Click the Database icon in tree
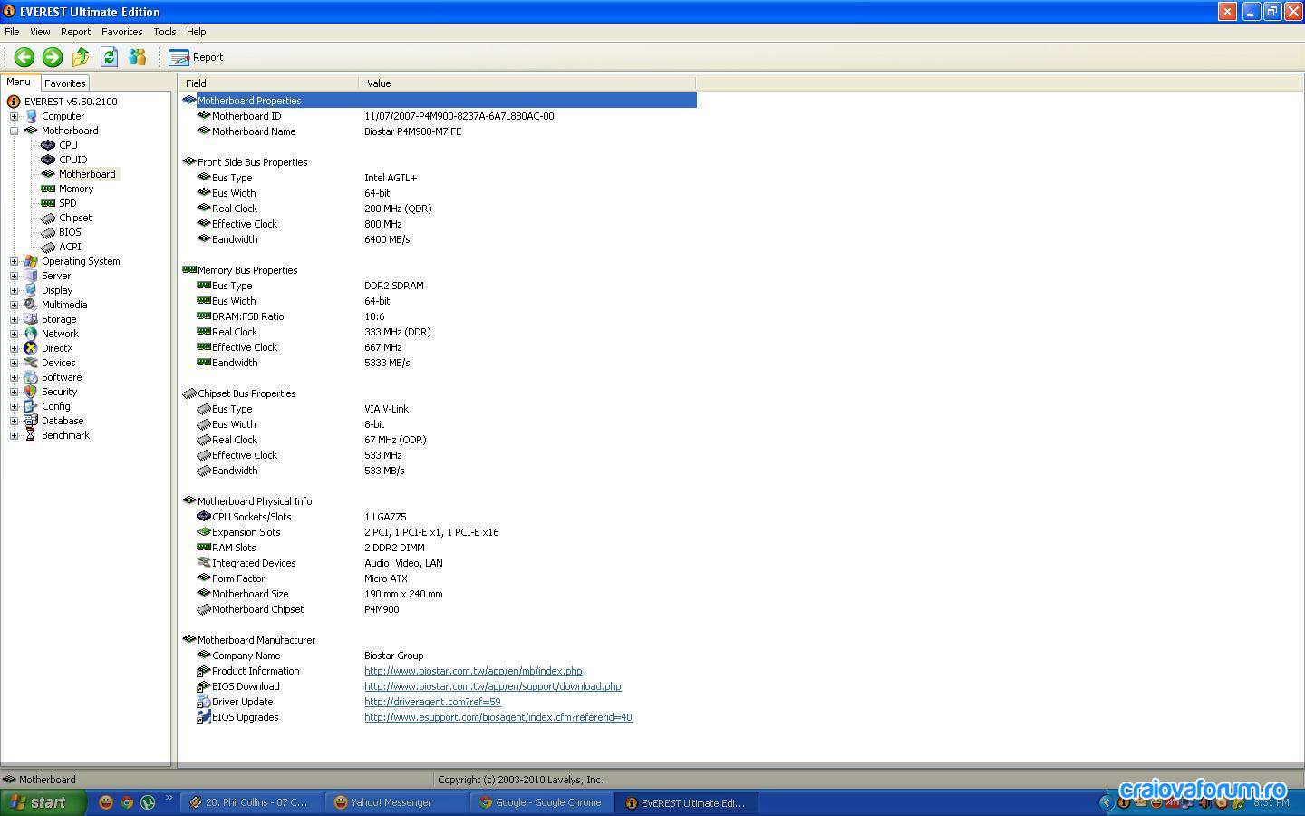The width and height of the screenshot is (1305, 816). (x=31, y=421)
